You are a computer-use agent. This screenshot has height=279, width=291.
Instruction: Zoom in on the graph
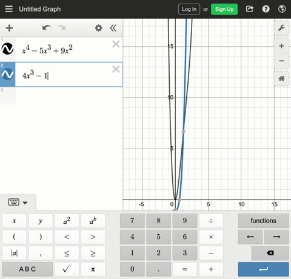pyautogui.click(x=281, y=46)
